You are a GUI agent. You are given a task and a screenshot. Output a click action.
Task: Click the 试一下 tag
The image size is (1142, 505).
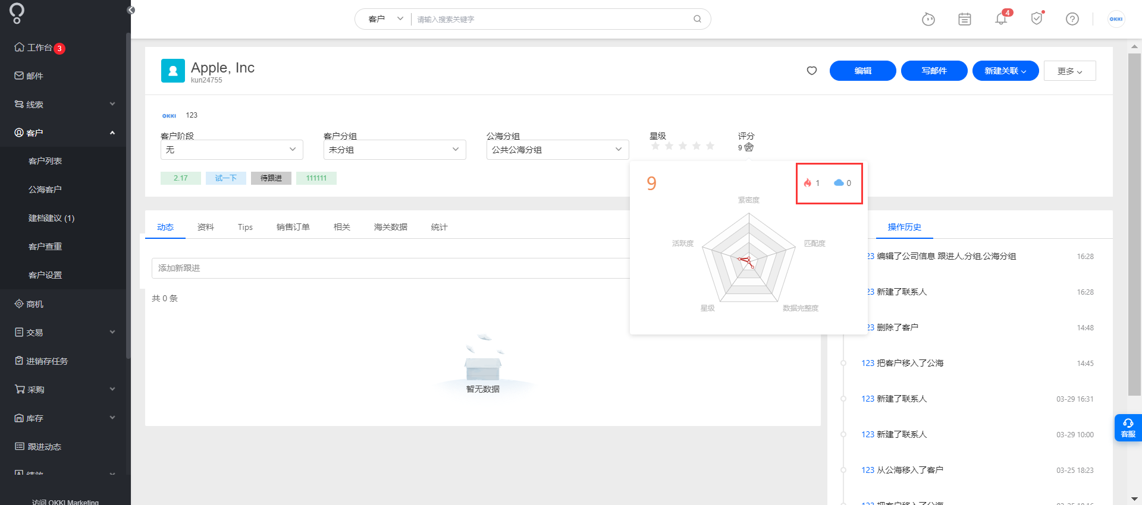click(226, 178)
